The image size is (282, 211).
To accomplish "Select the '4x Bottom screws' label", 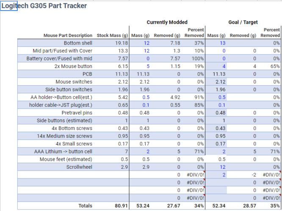I will pyautogui.click(x=72, y=128).
